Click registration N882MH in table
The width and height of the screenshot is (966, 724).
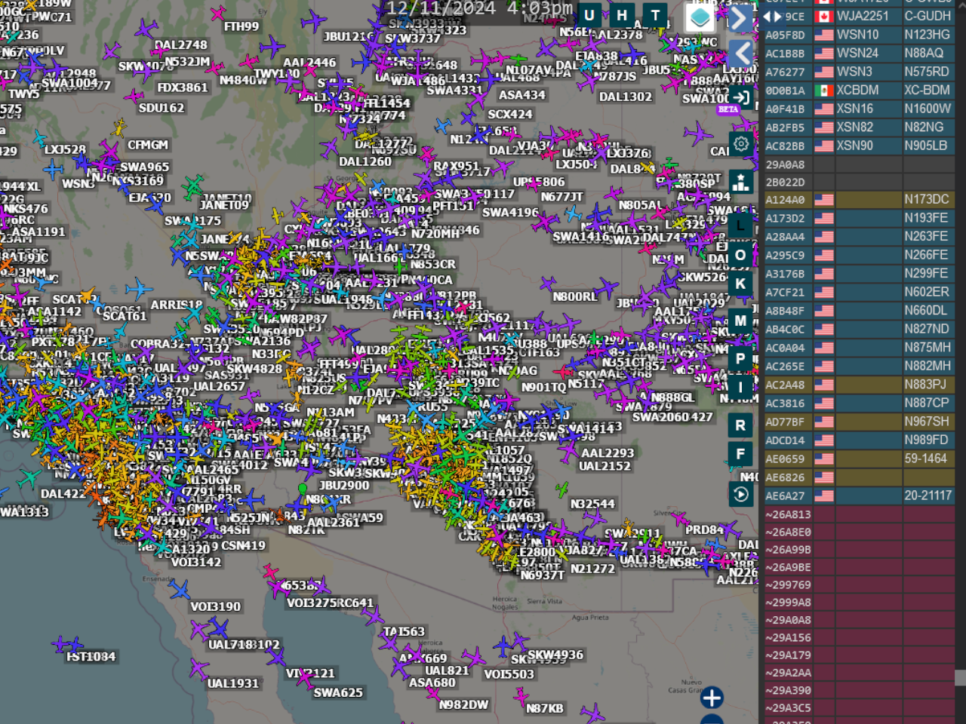pos(928,366)
